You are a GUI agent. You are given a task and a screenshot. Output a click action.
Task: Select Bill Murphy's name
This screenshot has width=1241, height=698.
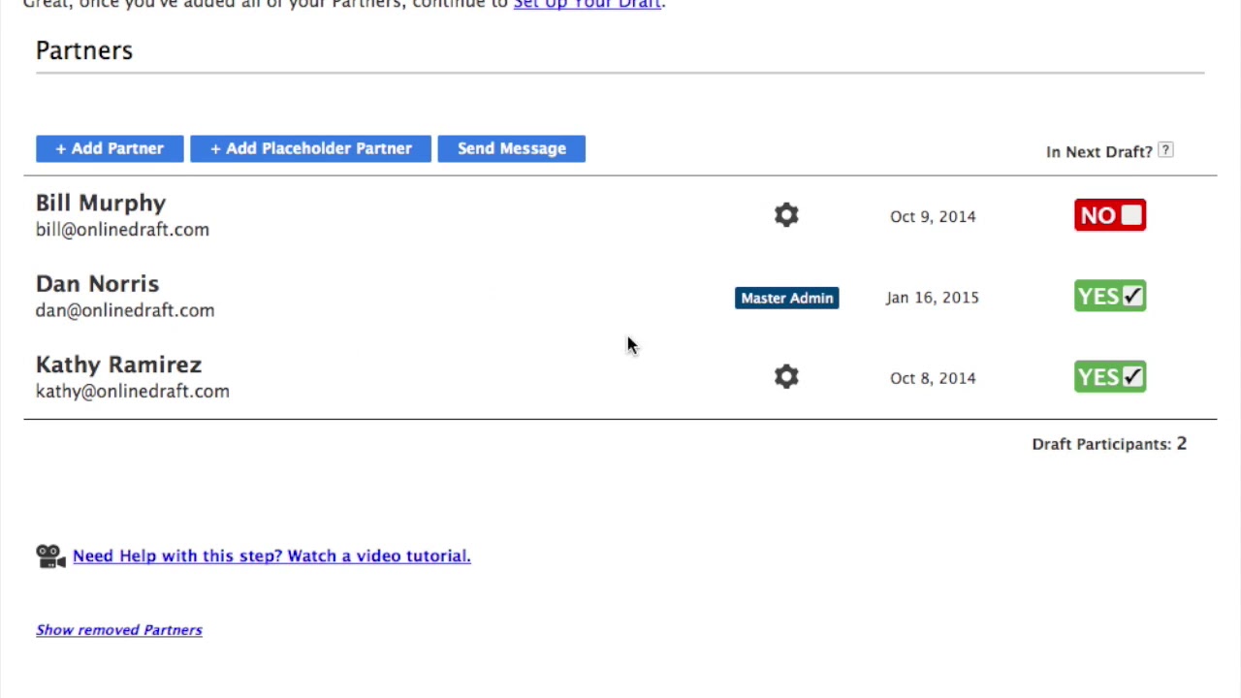pos(101,204)
